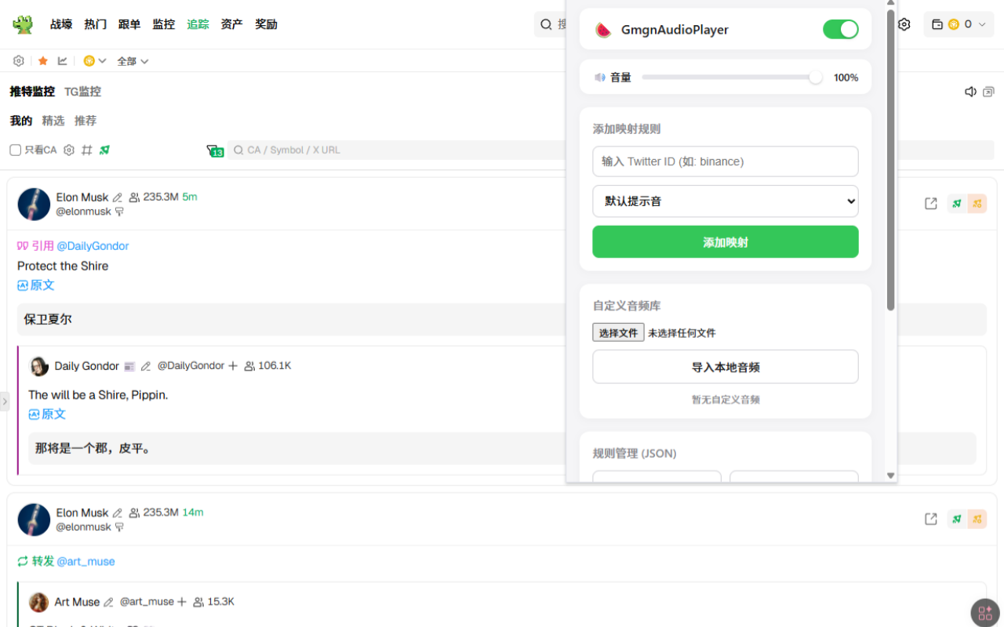The width and height of the screenshot is (1004, 627).
Task: Switch to the TG监控 tab
Action: [82, 92]
